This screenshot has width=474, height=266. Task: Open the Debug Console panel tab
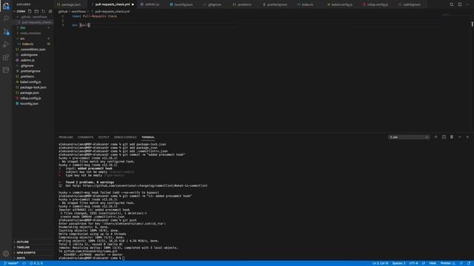pos(125,137)
